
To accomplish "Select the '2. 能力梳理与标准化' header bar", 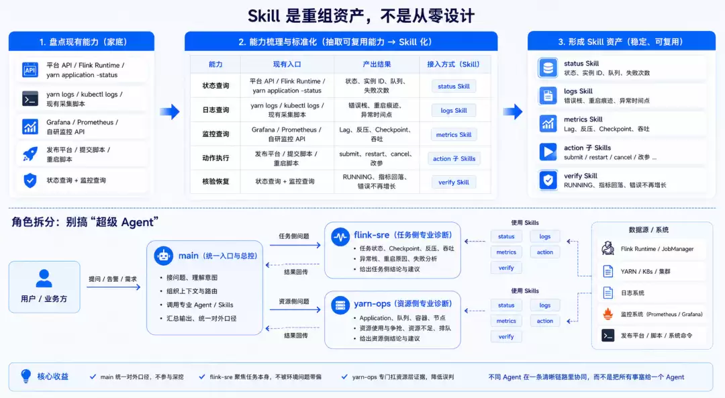I will [341, 41].
